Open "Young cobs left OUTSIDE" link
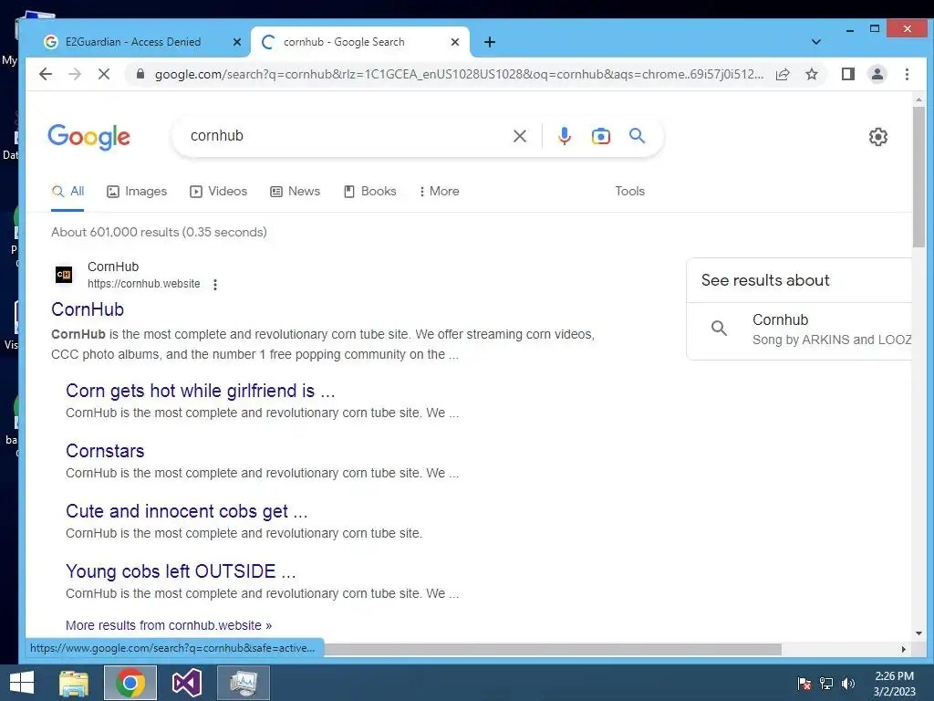The height and width of the screenshot is (701, 934). (181, 571)
